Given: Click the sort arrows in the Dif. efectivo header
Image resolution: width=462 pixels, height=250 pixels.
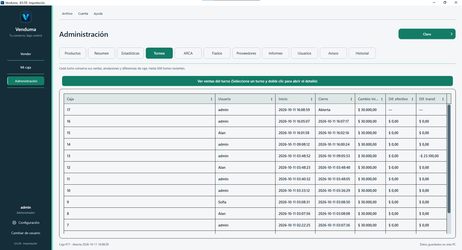Looking at the screenshot, I should [412, 99].
